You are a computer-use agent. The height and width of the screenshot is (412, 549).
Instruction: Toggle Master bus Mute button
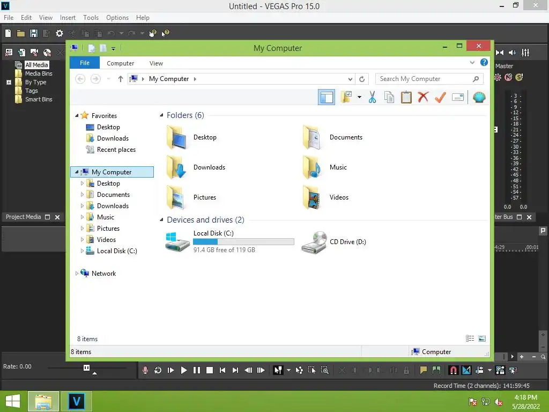[508, 77]
